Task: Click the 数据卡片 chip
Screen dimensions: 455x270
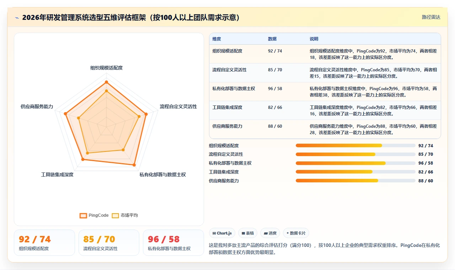Action: 296,233
